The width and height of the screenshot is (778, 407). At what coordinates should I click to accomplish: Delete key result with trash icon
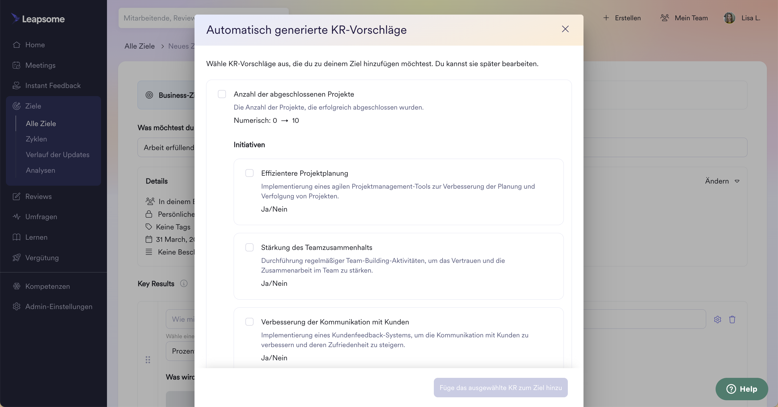pos(732,320)
